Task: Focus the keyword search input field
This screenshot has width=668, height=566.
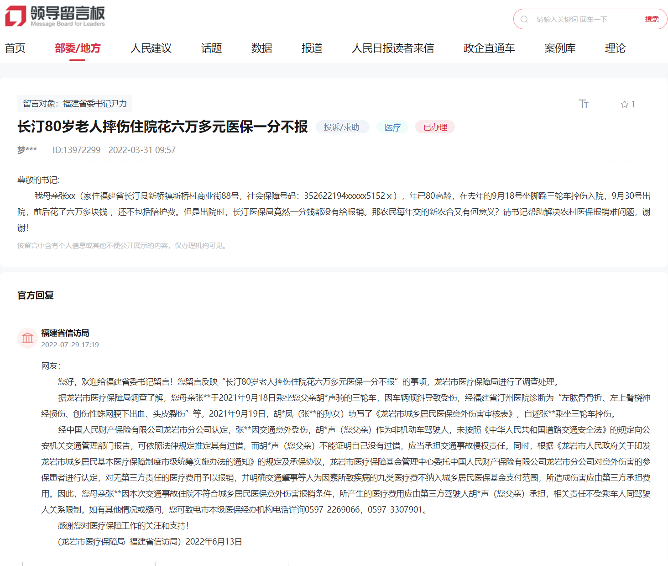Action: (x=586, y=19)
